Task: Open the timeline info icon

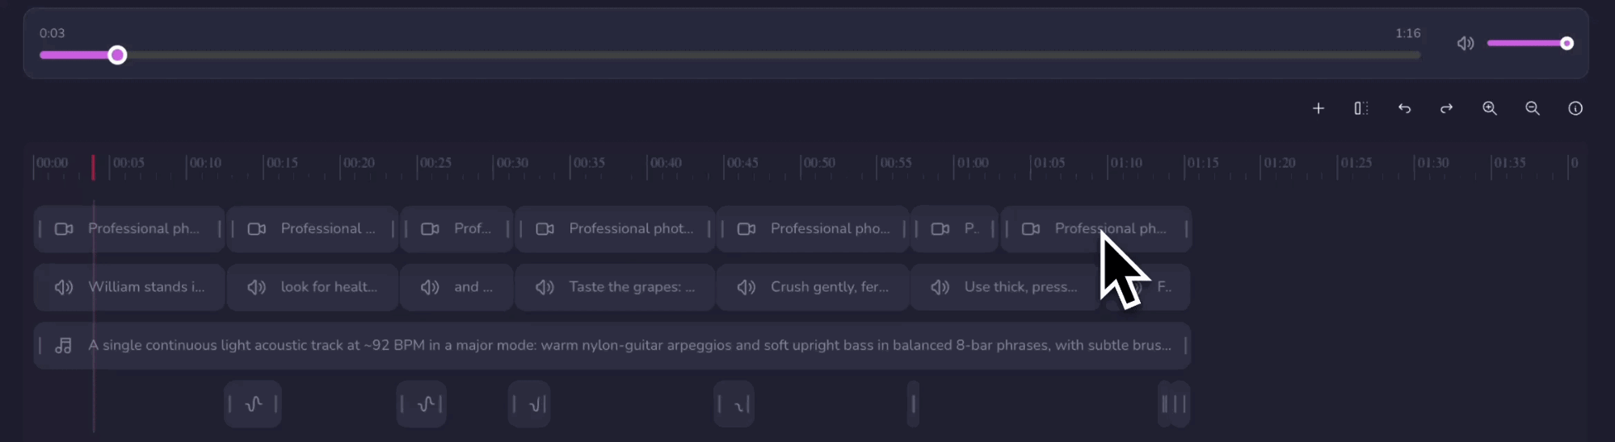Action: click(1575, 108)
